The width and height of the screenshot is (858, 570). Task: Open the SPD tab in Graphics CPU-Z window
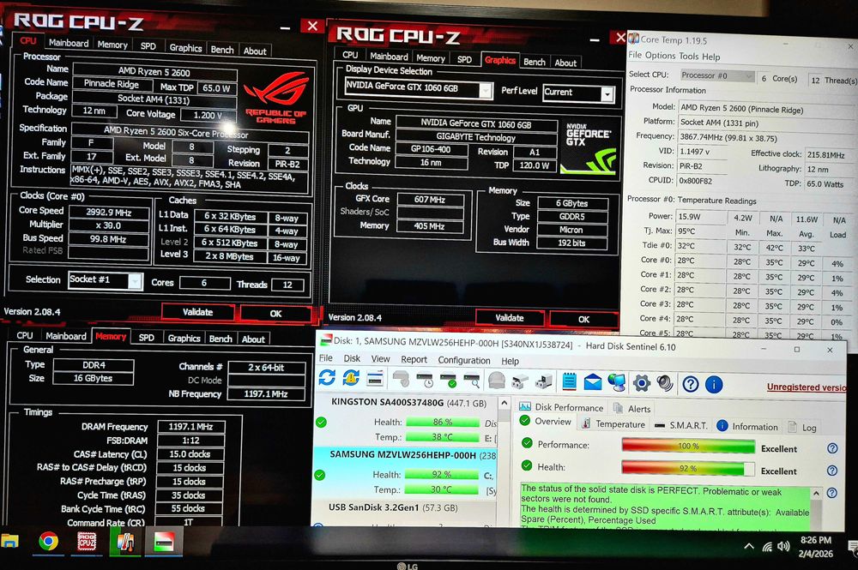[x=464, y=59]
